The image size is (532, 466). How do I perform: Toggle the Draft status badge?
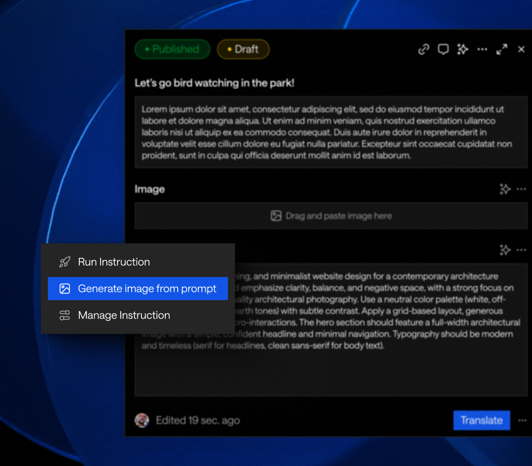click(x=243, y=49)
